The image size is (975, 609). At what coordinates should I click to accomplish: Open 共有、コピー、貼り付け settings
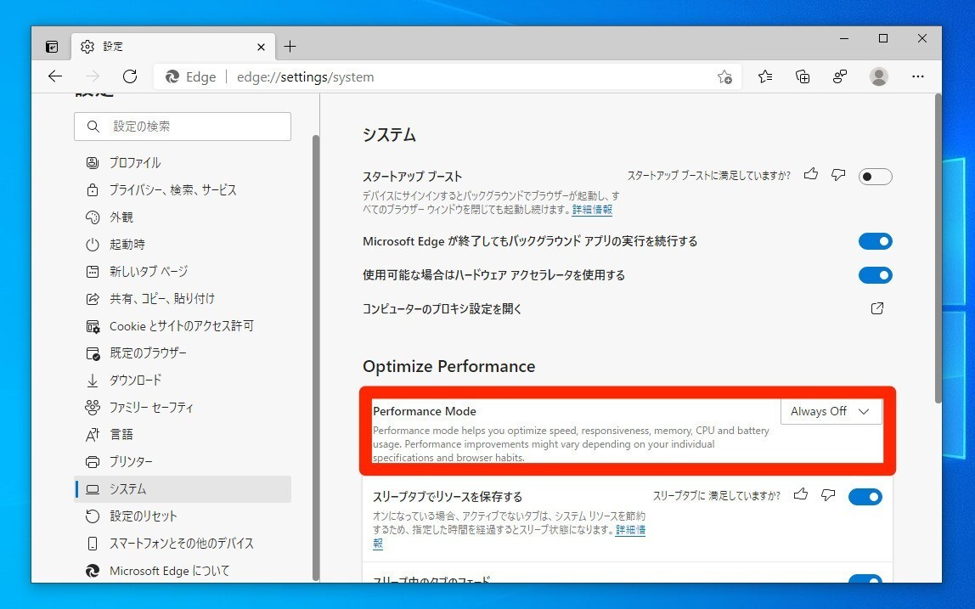click(183, 299)
